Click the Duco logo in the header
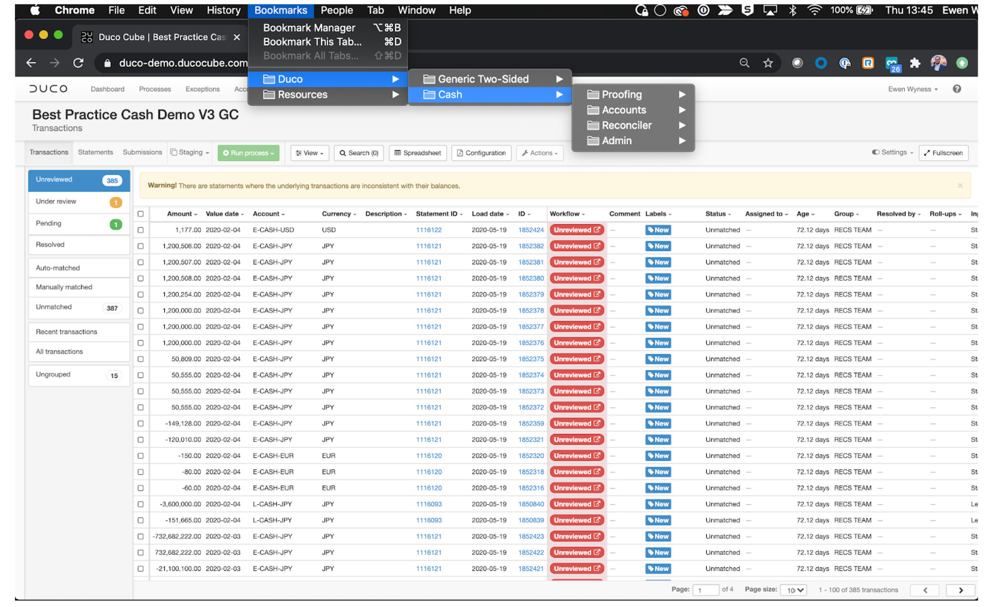 [48, 89]
